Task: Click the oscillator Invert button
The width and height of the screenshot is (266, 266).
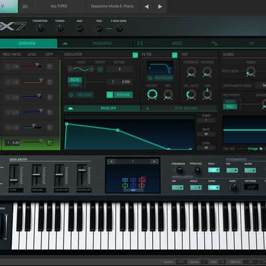Action: tap(100, 69)
